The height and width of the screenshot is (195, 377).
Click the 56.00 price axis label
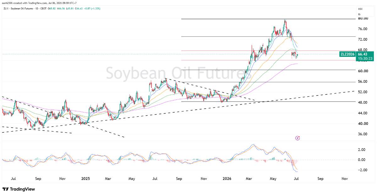[x=363, y=82]
